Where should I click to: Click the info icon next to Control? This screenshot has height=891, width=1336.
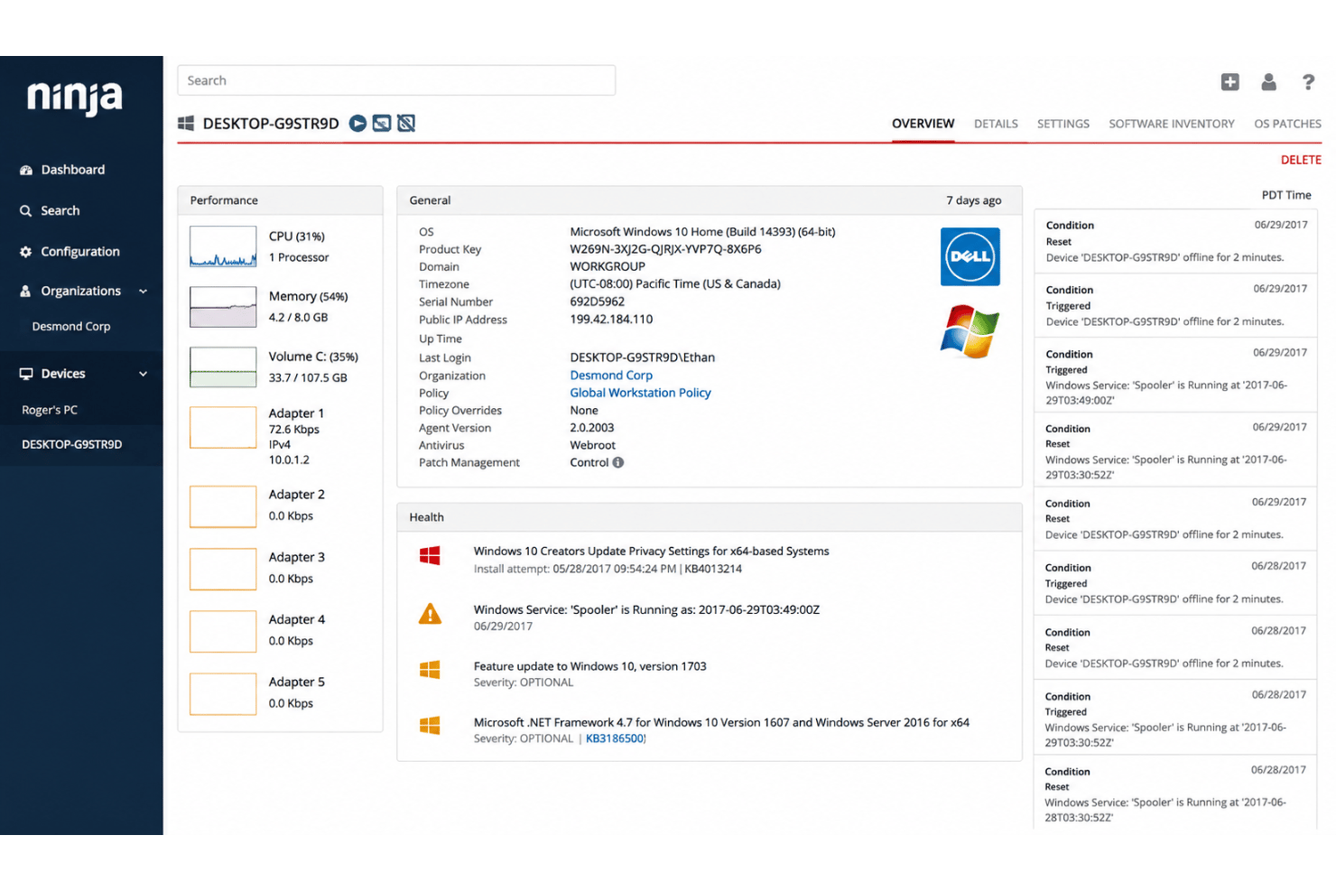[618, 462]
